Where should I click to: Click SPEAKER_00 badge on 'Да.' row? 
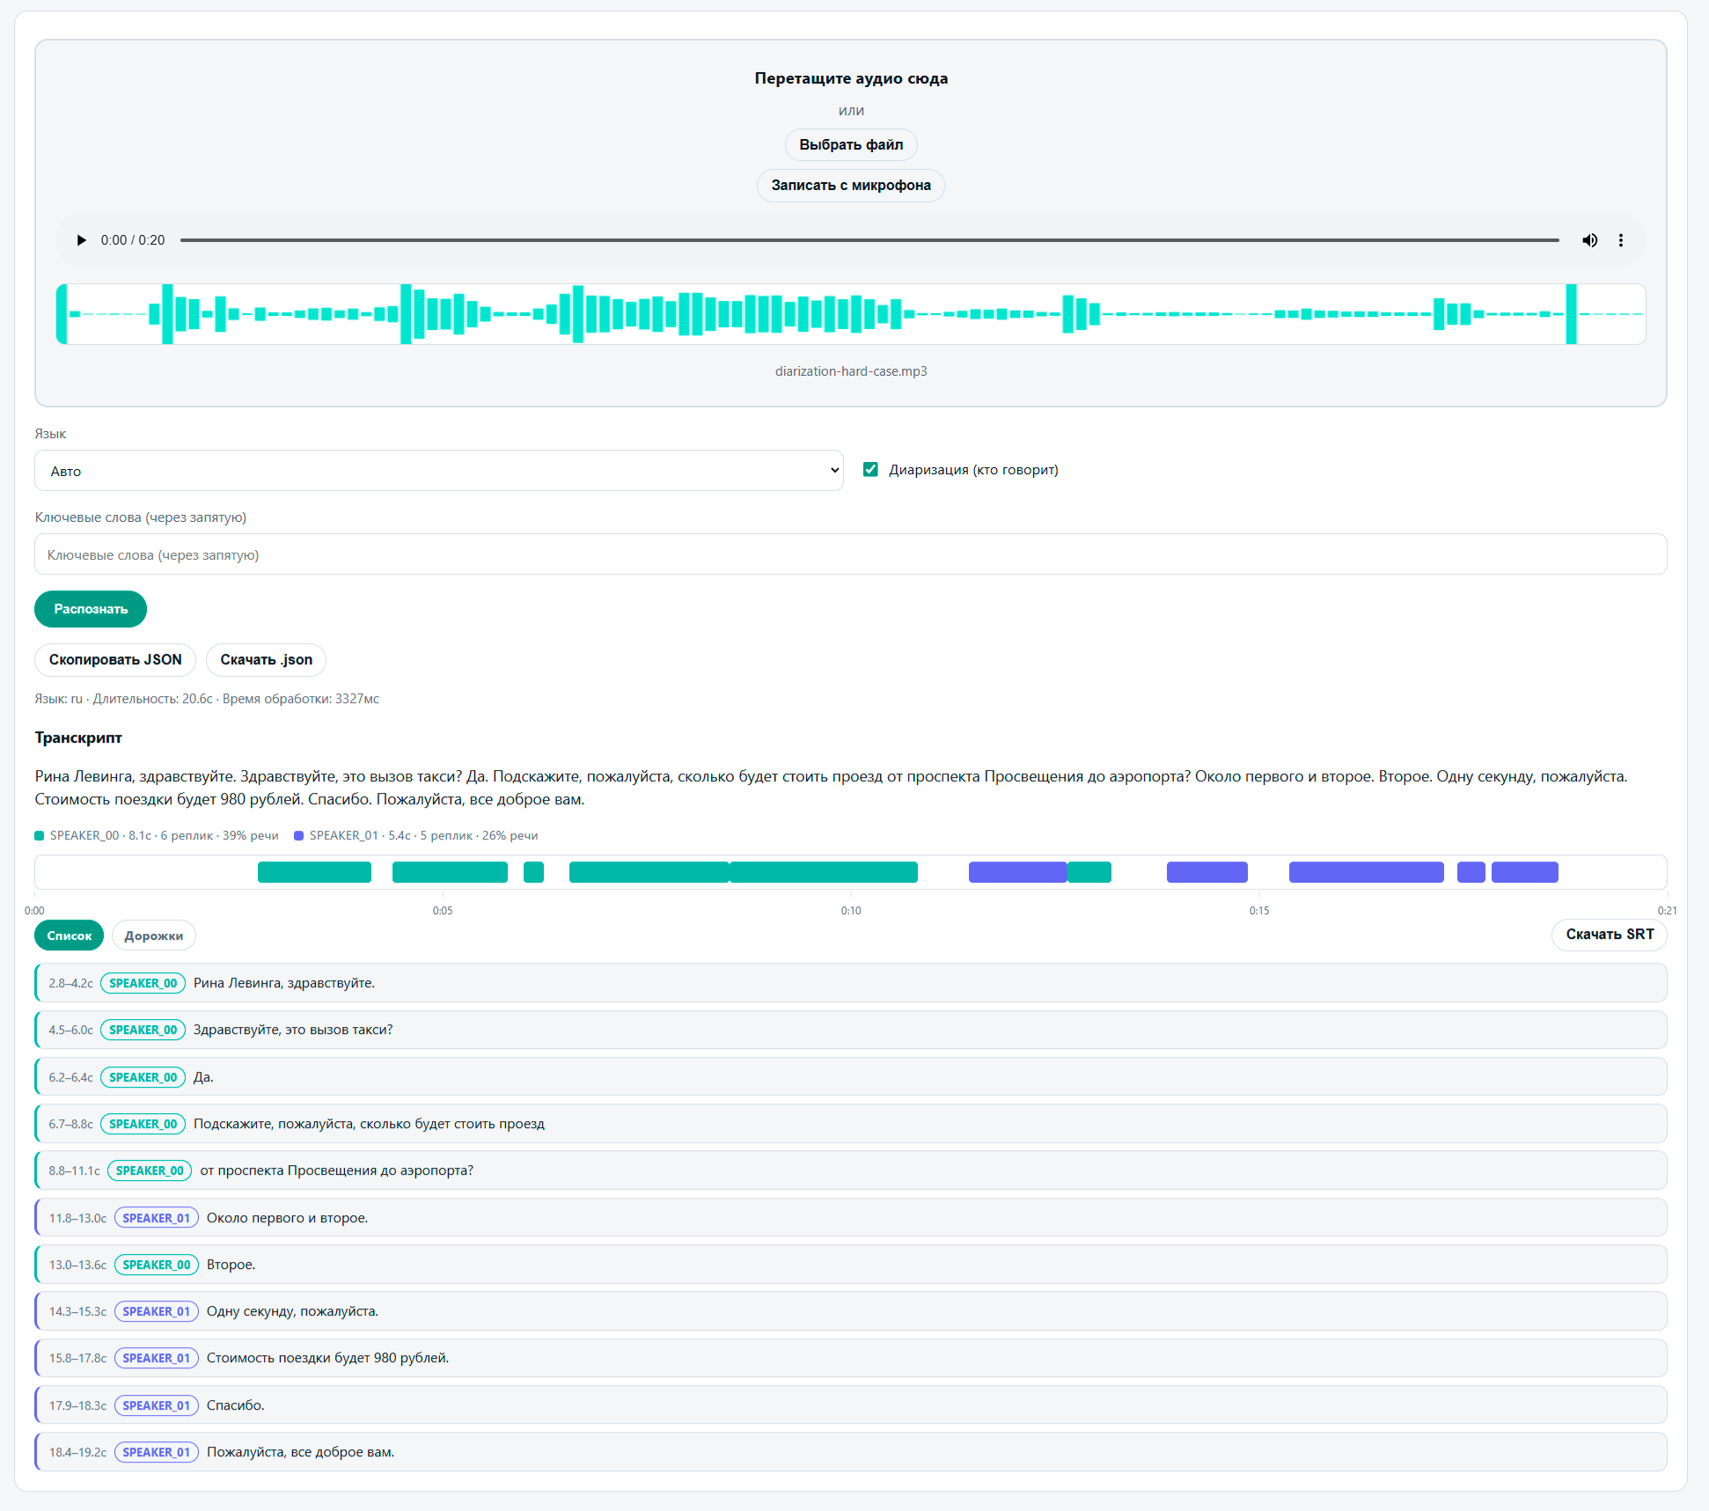143,1077
